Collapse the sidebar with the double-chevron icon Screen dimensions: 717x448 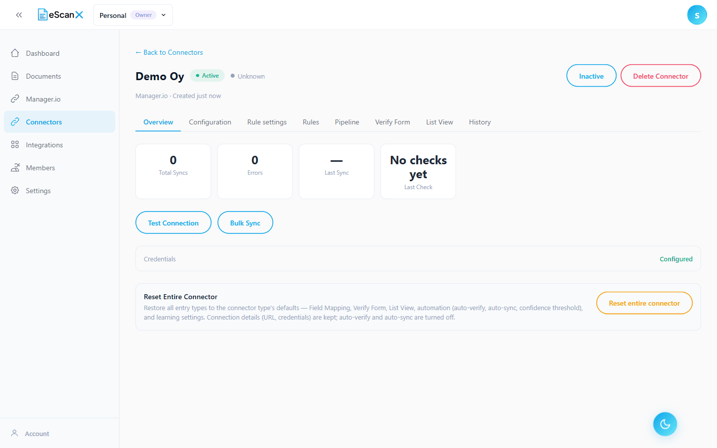pos(19,15)
